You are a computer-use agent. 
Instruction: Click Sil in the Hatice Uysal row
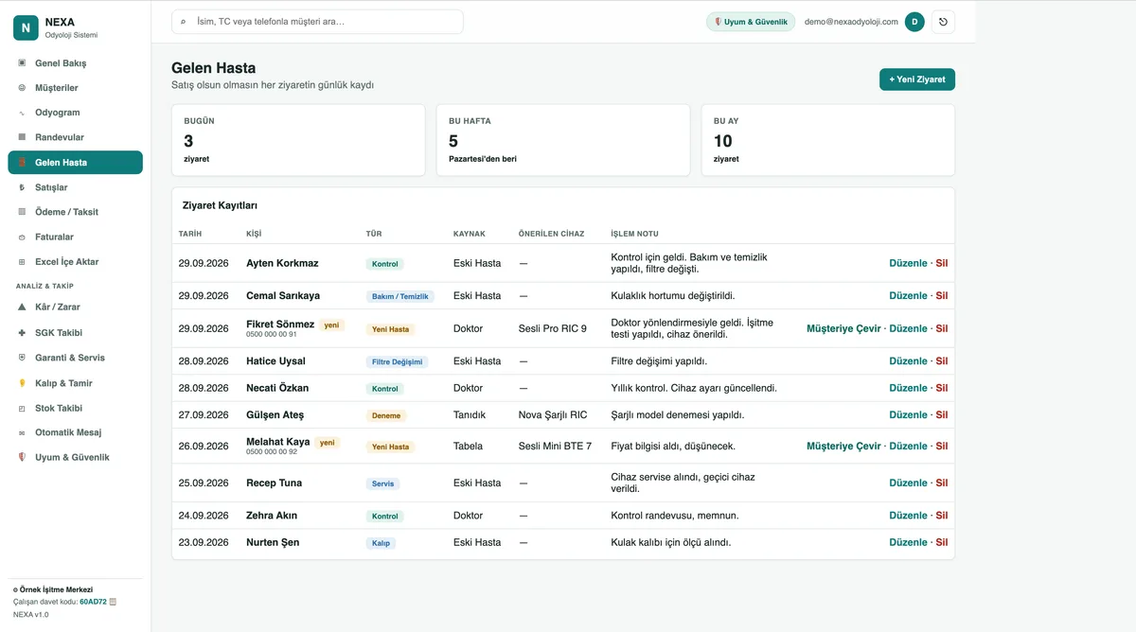(x=942, y=360)
